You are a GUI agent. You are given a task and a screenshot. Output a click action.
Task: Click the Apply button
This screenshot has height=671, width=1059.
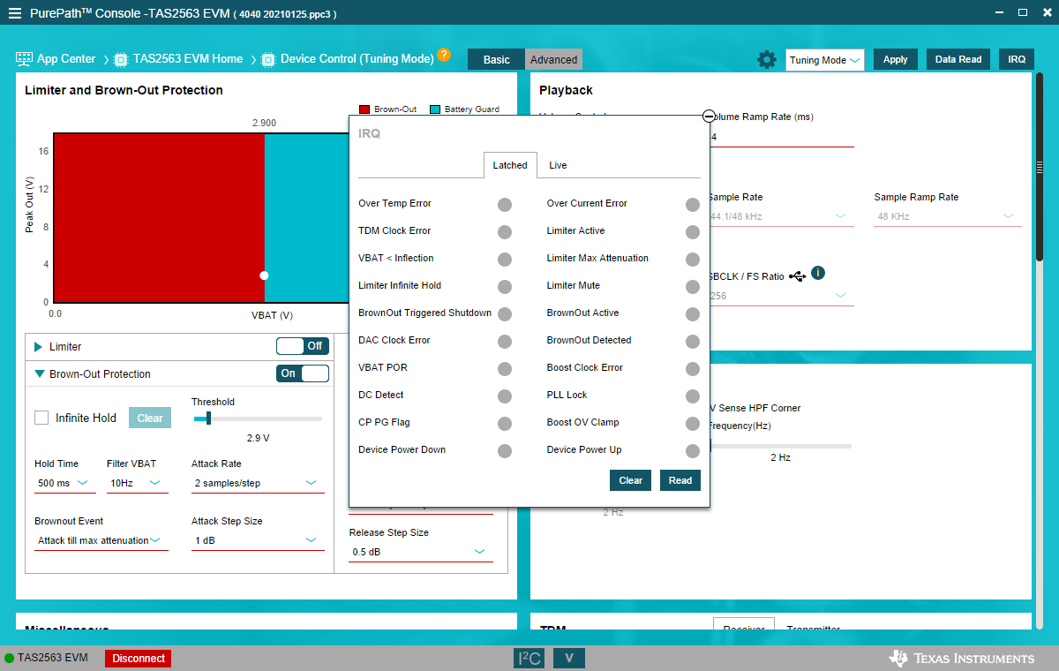896,60
